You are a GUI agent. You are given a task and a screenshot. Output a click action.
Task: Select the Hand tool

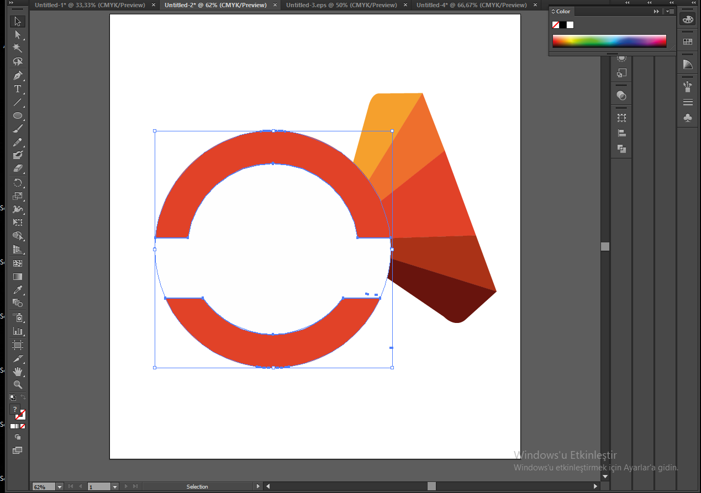[18, 372]
